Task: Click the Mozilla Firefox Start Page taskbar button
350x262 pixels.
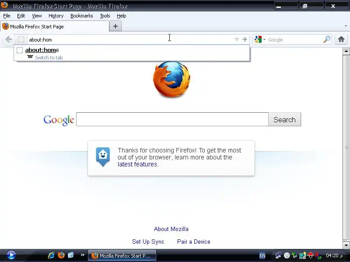Action: pos(122,256)
